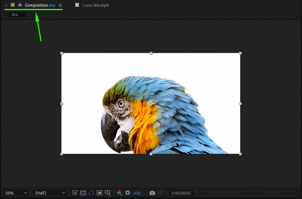This screenshot has height=199, width=302.
Task: Click the Ara breadcrumb label
Action: tap(15, 14)
